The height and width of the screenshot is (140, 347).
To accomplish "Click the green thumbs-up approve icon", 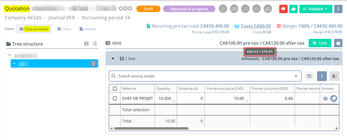I will click(x=294, y=9).
